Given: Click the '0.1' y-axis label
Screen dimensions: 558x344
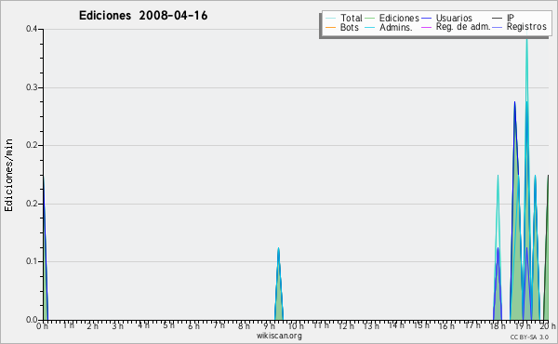Looking at the screenshot, I should point(32,261).
